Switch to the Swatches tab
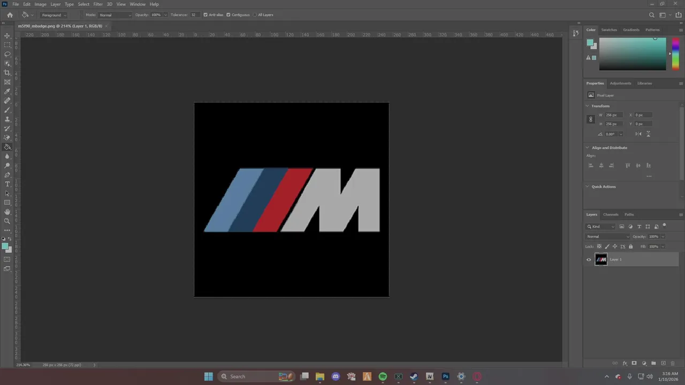The image size is (685, 385). point(609,30)
